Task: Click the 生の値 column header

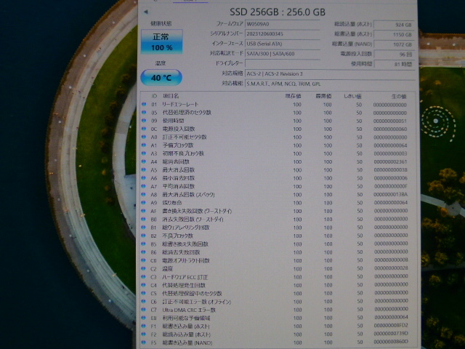Action: click(x=399, y=97)
